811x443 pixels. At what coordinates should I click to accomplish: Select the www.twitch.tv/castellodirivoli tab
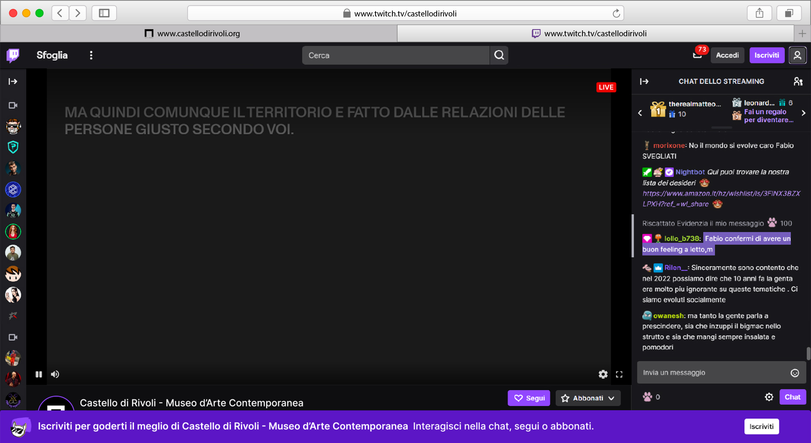click(596, 33)
